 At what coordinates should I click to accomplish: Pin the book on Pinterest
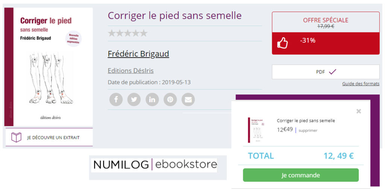170,100
